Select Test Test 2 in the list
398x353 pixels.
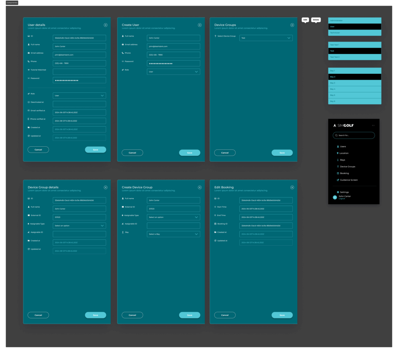(x=354, y=57)
